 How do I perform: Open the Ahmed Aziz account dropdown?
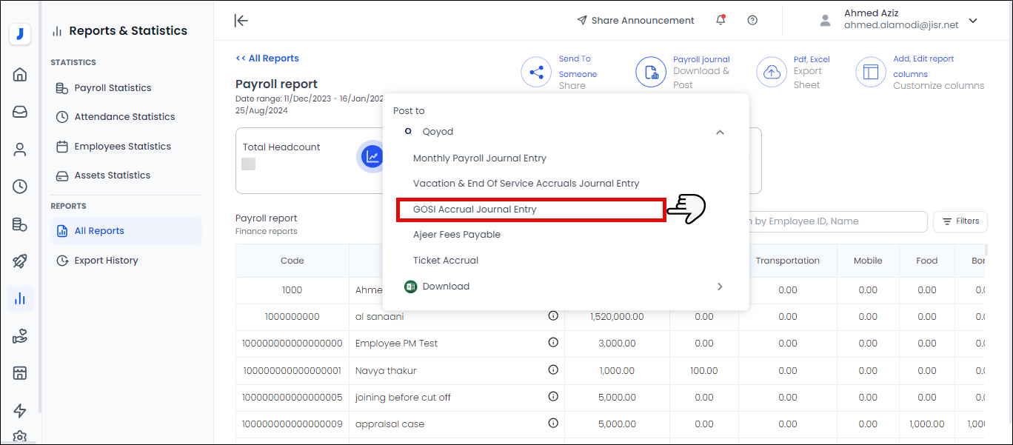(973, 21)
